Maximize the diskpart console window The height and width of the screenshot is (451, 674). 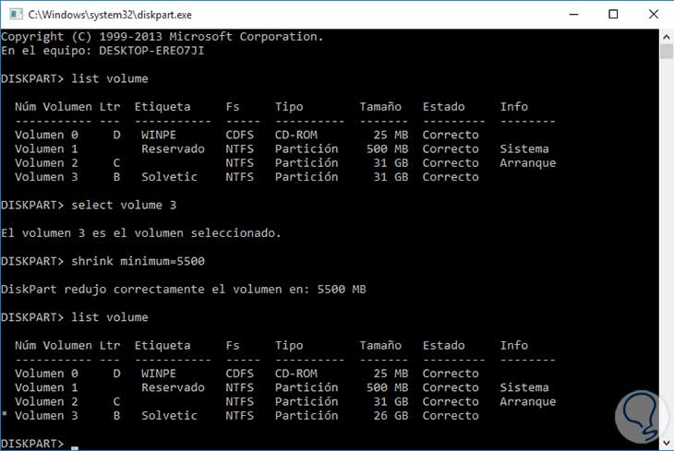(x=612, y=14)
